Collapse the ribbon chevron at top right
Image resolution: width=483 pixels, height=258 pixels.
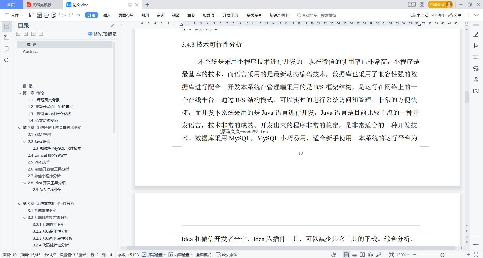pos(476,15)
